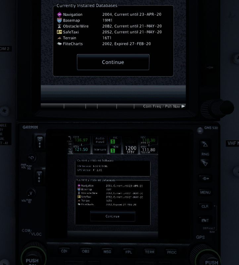The height and width of the screenshot is (265, 239).
Task: Turn the large knob beside upper display
Action: [217, 108]
